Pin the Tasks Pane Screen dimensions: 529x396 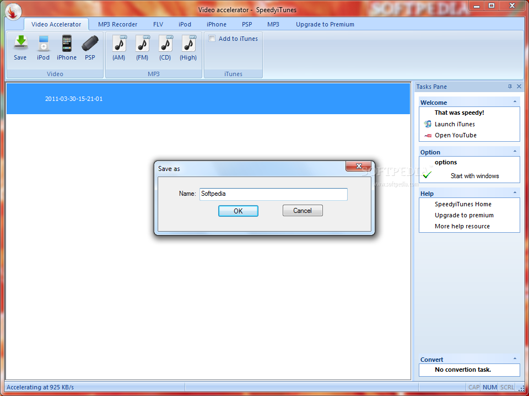tap(510, 87)
